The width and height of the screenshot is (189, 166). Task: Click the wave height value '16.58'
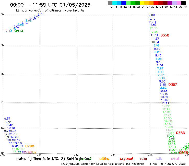[172, 150]
